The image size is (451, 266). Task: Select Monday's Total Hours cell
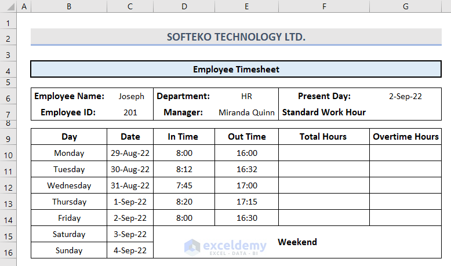[323, 154]
